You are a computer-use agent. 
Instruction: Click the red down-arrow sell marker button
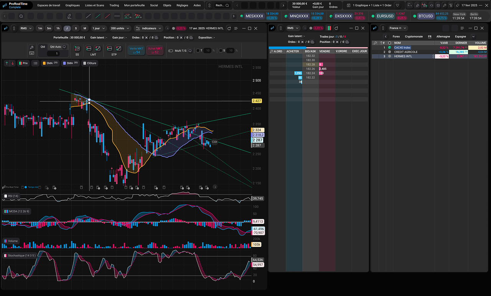click(13, 63)
